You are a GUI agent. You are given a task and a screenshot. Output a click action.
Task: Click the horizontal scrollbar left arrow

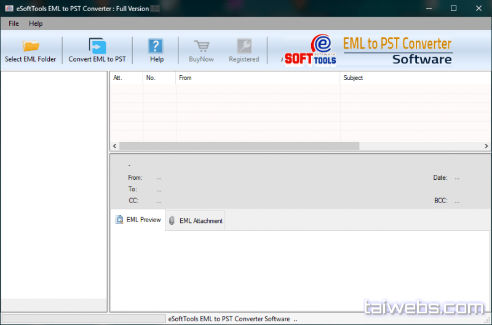(x=114, y=146)
